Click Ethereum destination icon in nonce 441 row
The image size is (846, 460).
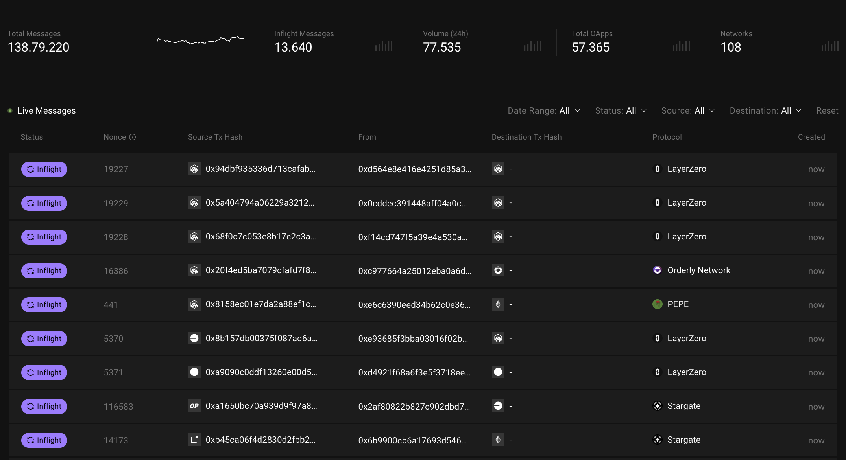click(498, 304)
